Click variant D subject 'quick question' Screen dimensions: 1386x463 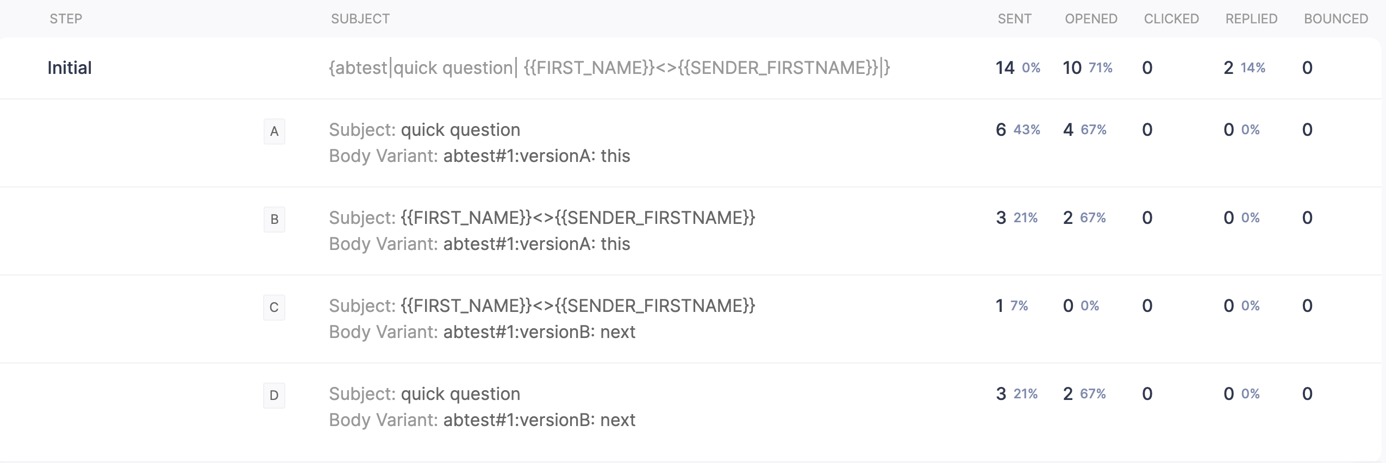[460, 394]
